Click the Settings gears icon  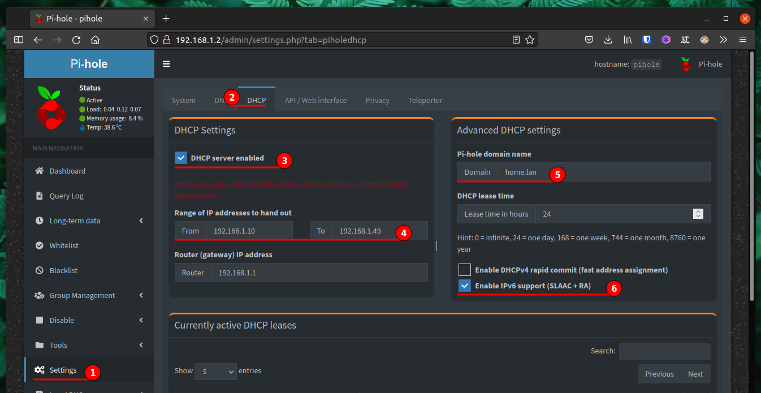[39, 370]
